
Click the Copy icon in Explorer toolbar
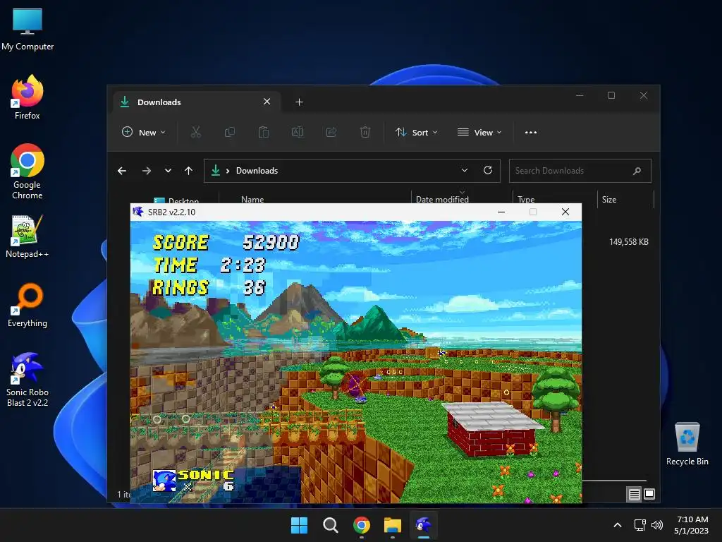[229, 132]
